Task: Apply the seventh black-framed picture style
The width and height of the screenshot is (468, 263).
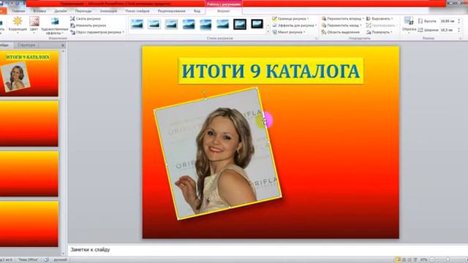Action: [240, 24]
